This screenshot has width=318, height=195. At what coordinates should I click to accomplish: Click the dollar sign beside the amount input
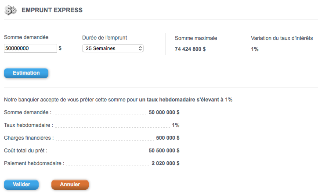coord(60,48)
